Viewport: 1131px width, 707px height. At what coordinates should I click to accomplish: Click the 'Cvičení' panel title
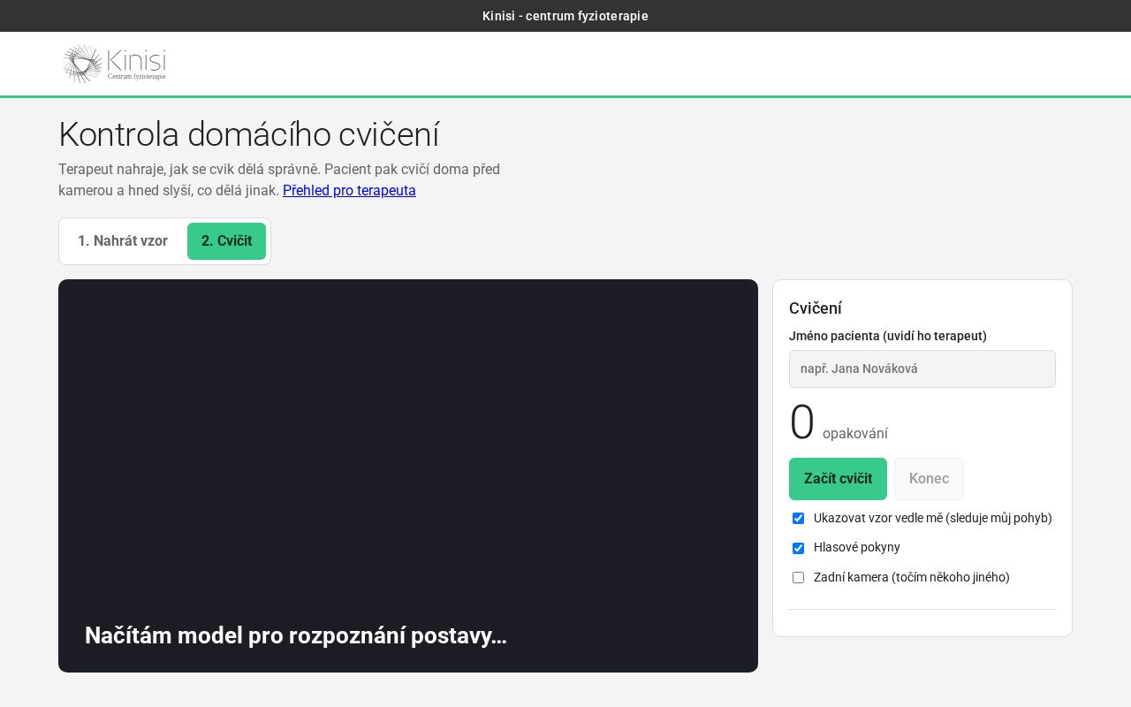tap(816, 308)
